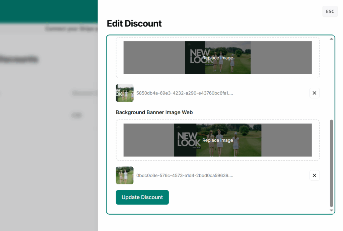Replace image in Background Banner Image Web
343x231 pixels.
coord(217,140)
